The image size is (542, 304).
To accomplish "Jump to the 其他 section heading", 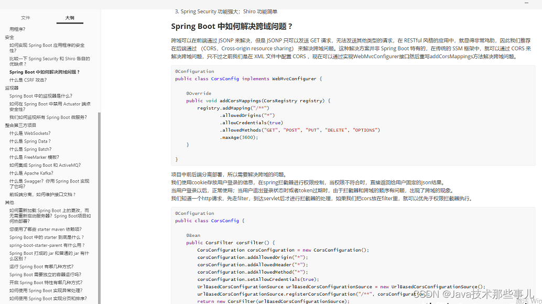I will [x=9, y=202].
